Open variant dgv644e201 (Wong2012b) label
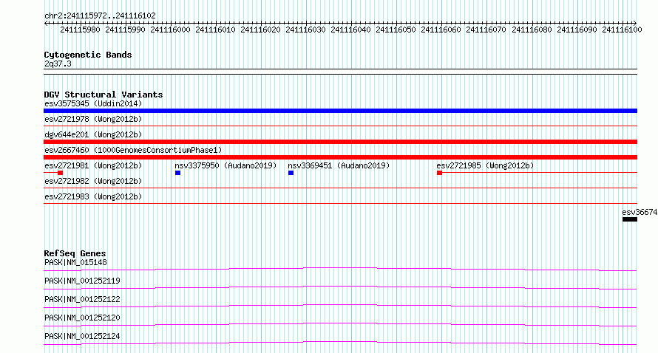This screenshot has height=353, width=658. (x=93, y=134)
